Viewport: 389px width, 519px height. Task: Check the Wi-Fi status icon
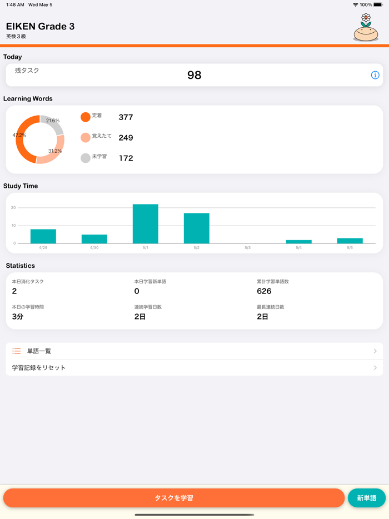pyautogui.click(x=356, y=4)
